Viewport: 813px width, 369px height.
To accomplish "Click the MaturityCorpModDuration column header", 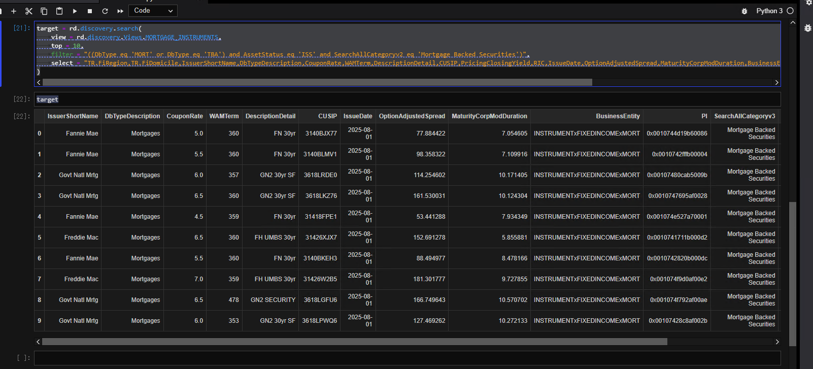I will tap(489, 116).
